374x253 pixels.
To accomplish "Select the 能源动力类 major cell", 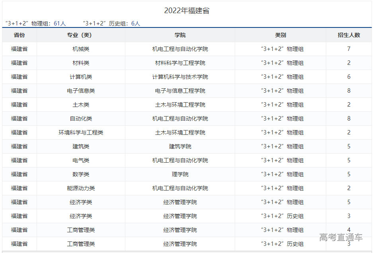I will pyautogui.click(x=81, y=188).
